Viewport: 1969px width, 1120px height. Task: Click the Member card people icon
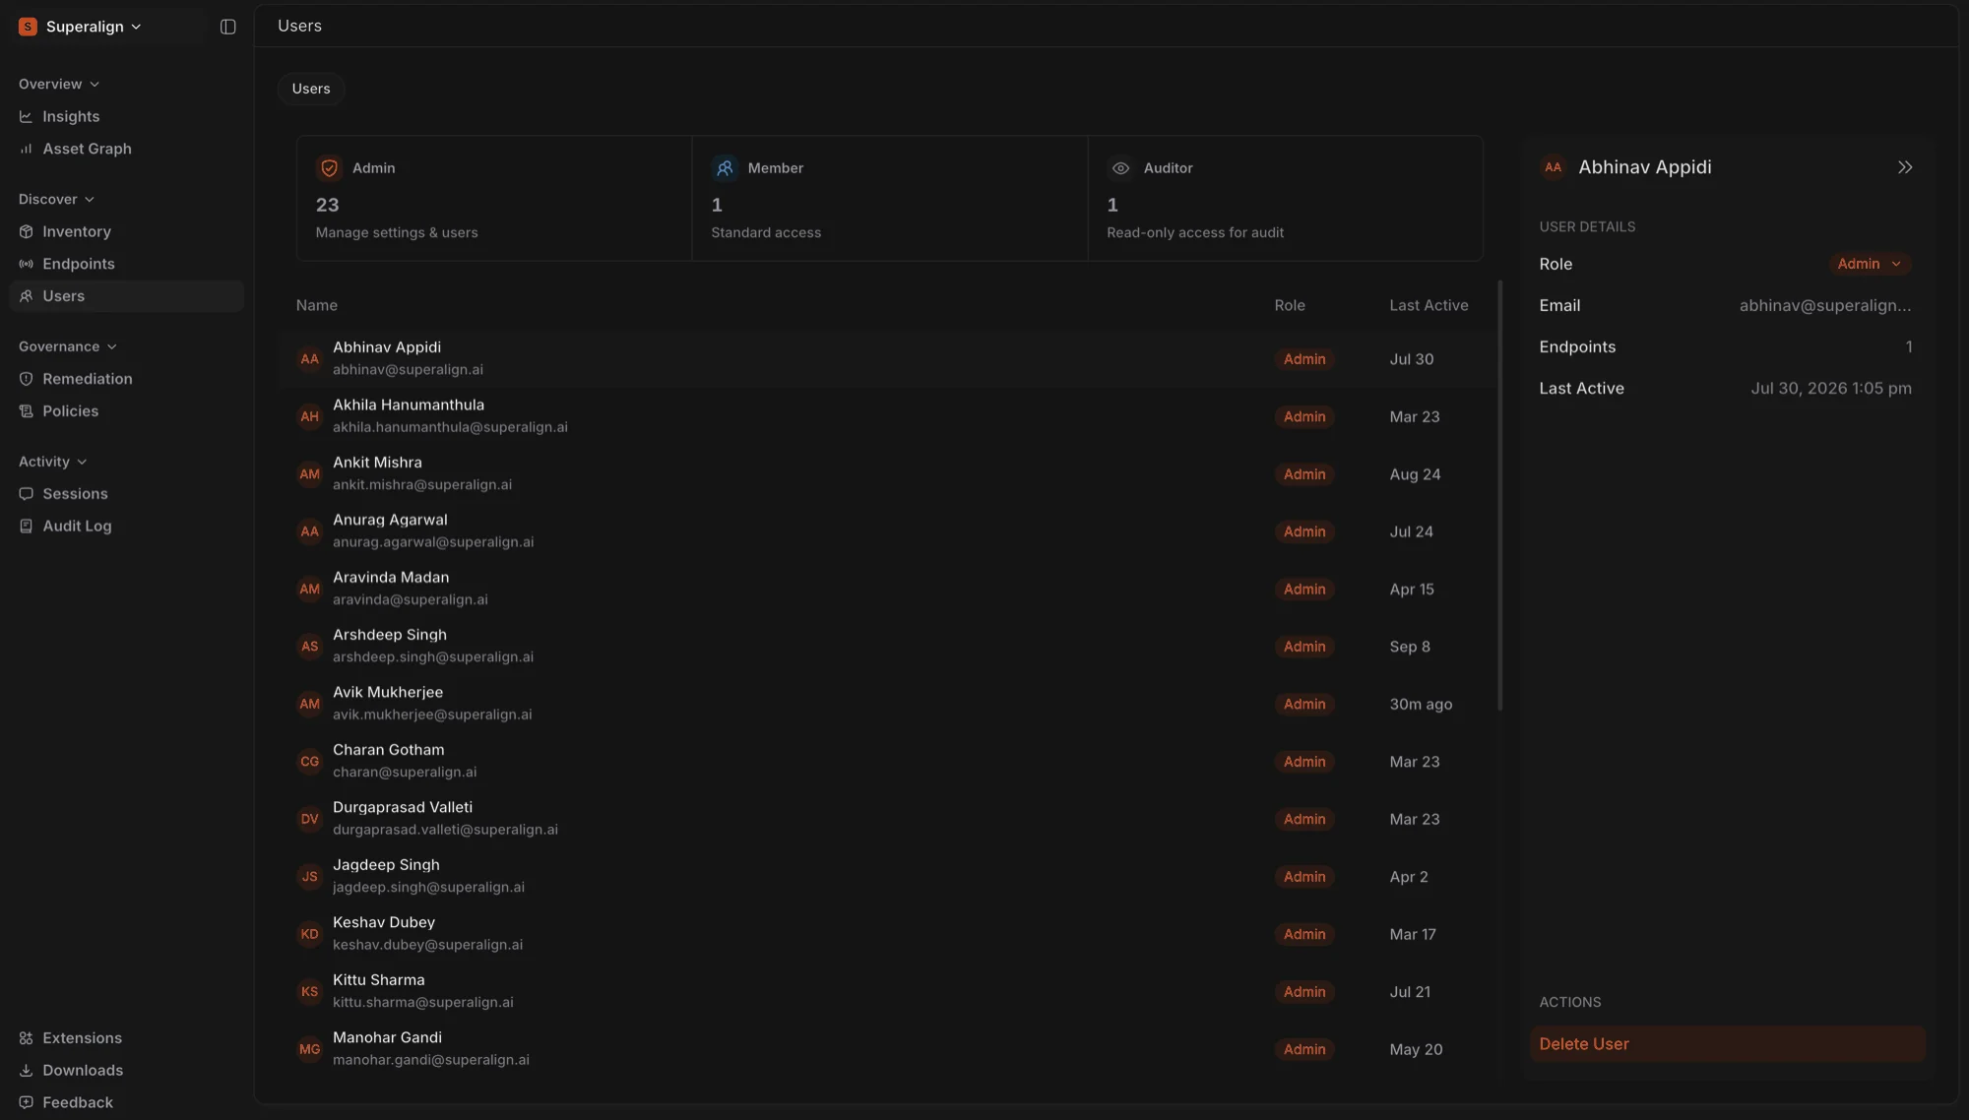tap(725, 168)
